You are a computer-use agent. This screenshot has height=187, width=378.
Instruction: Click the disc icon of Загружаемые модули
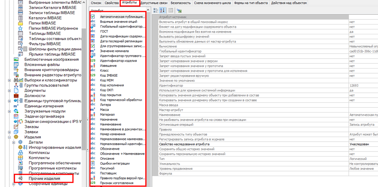[x=16, y=111]
